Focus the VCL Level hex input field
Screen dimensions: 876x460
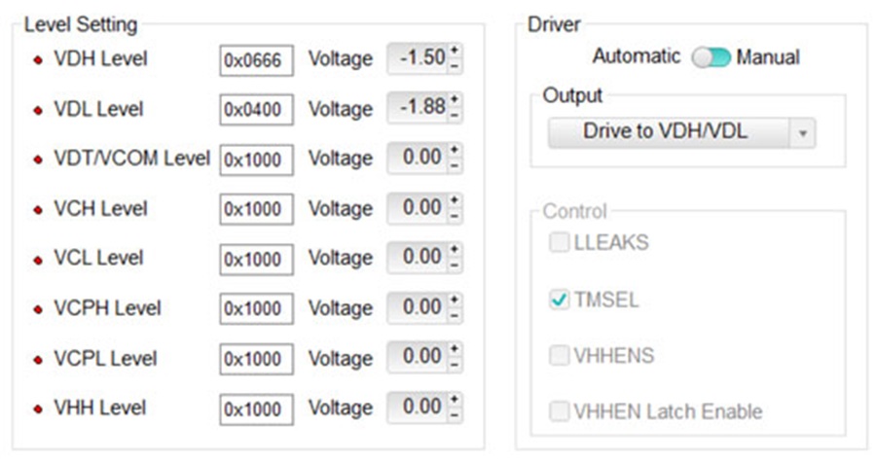[x=256, y=260]
